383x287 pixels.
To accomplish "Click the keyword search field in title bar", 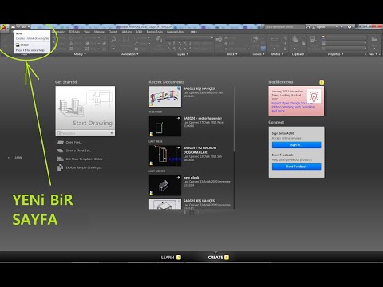I will 285,27.
